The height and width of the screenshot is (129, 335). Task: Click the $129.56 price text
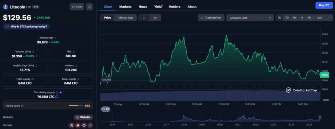(17, 18)
